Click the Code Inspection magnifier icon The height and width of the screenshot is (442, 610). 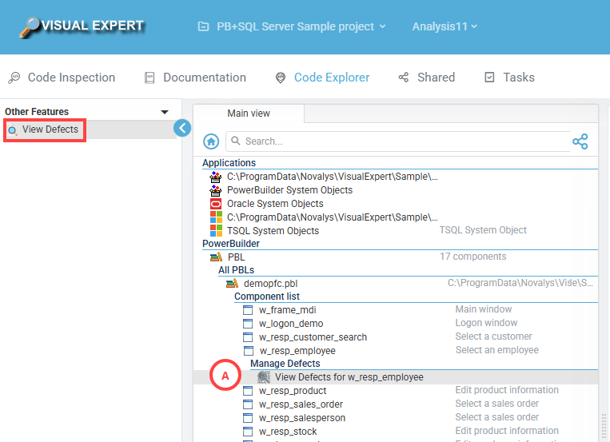(x=14, y=78)
